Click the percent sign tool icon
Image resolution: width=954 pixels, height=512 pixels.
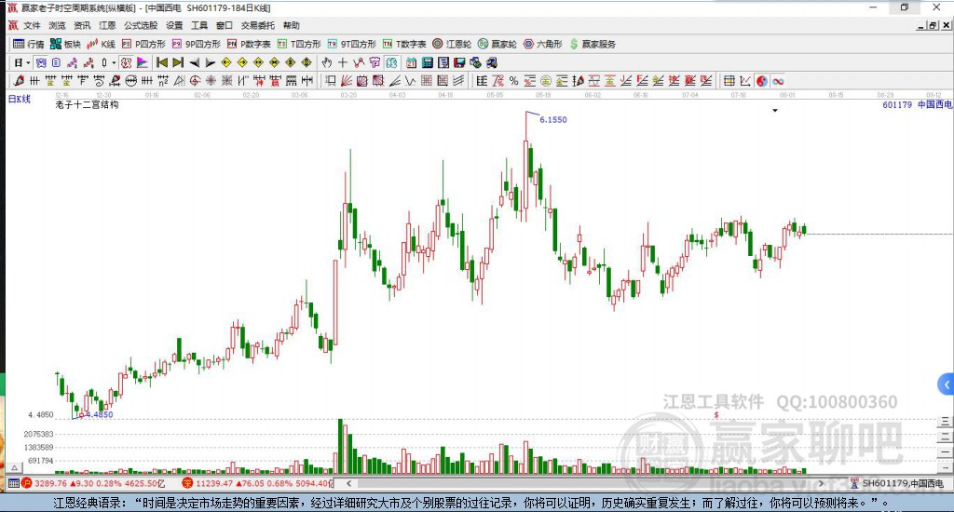513,81
